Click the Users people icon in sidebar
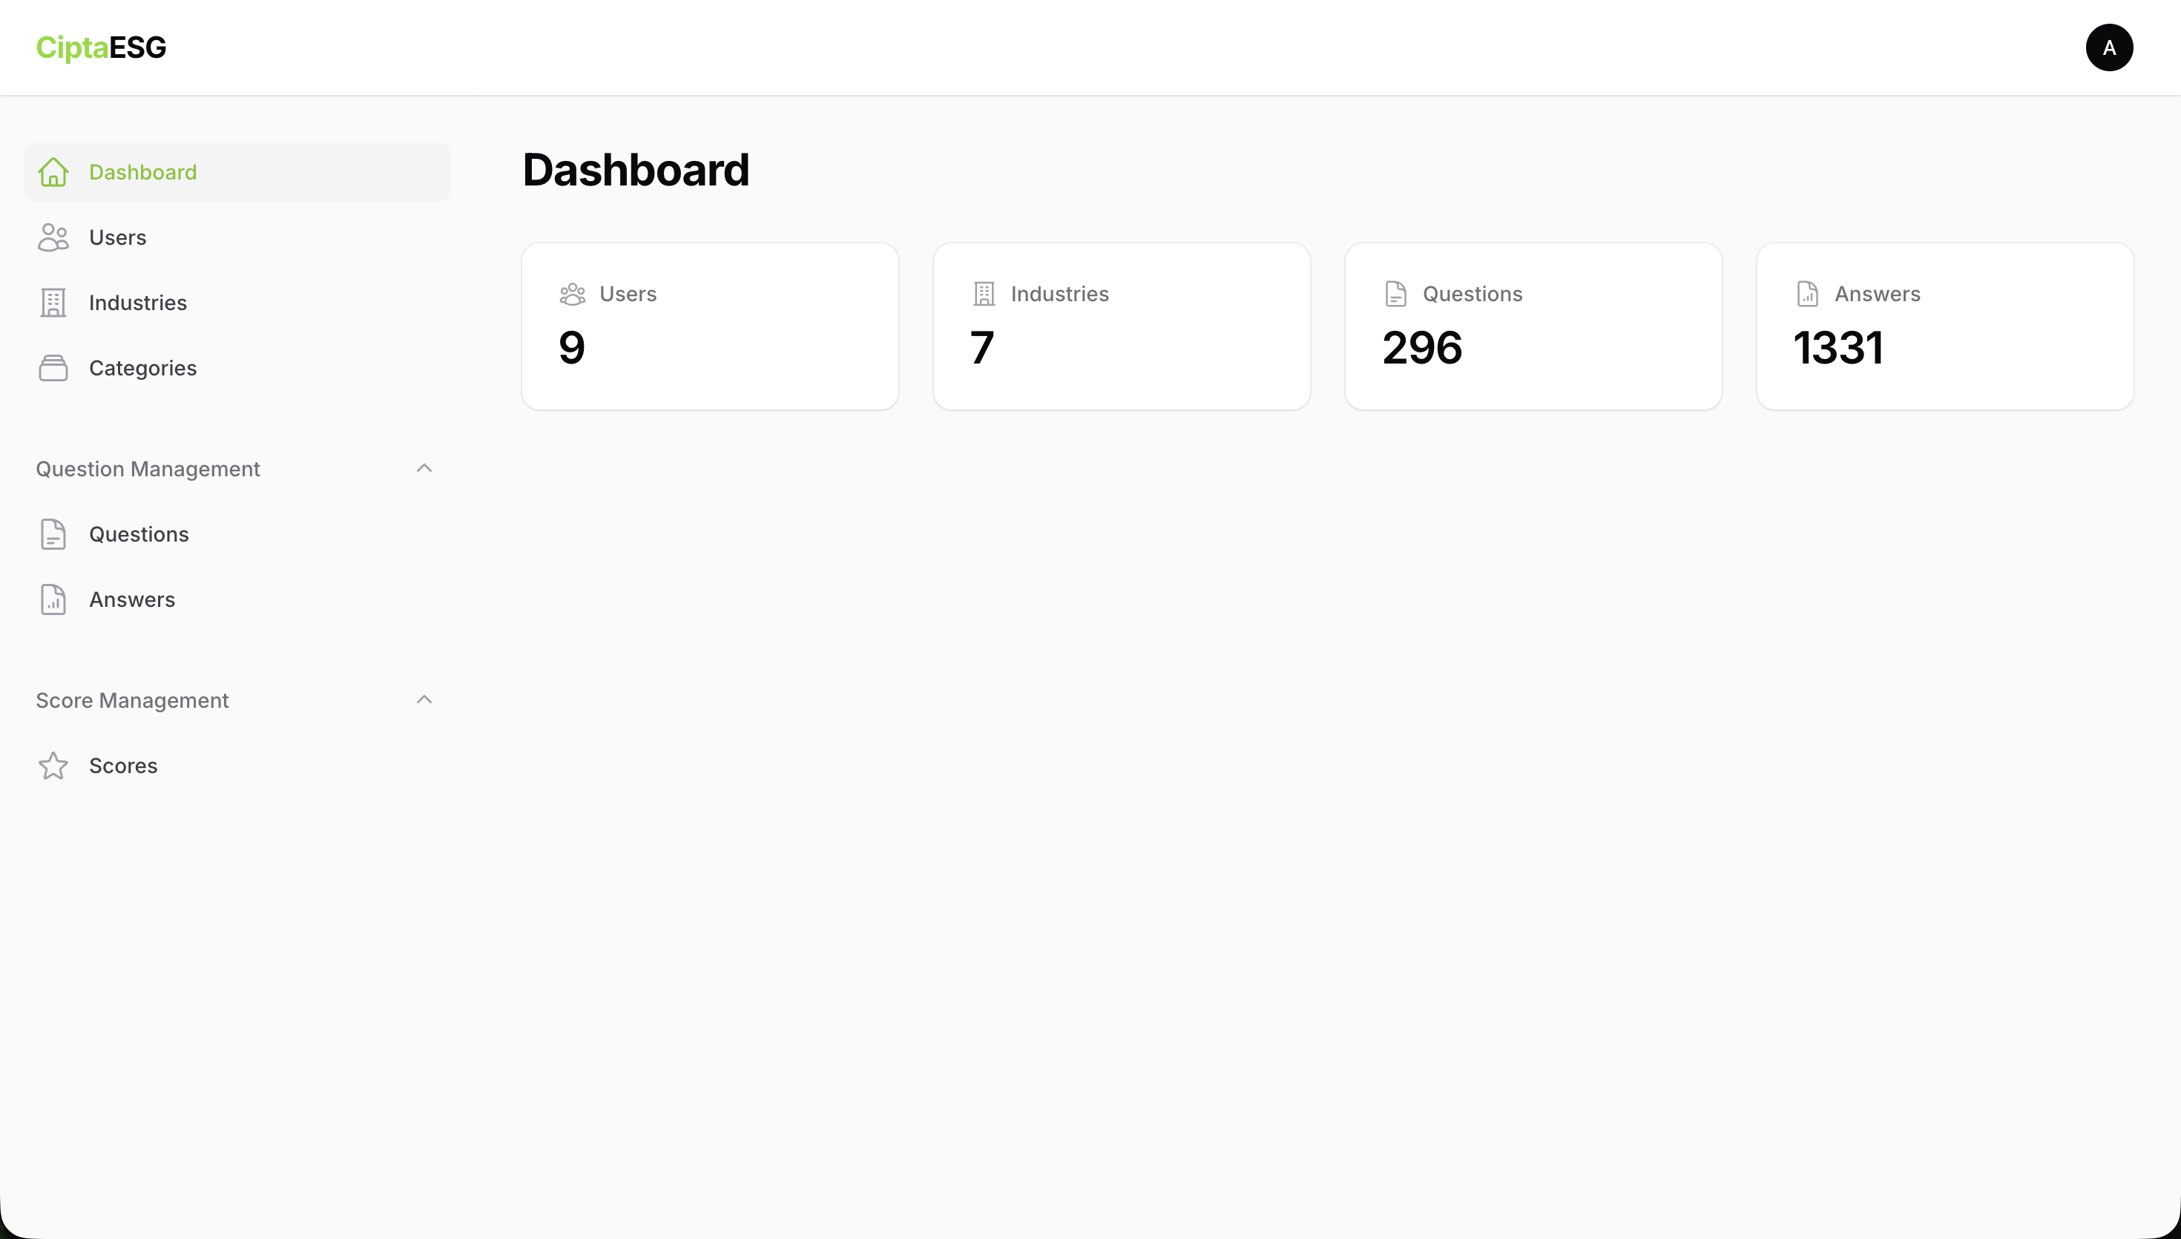Image resolution: width=2181 pixels, height=1239 pixels. [53, 237]
